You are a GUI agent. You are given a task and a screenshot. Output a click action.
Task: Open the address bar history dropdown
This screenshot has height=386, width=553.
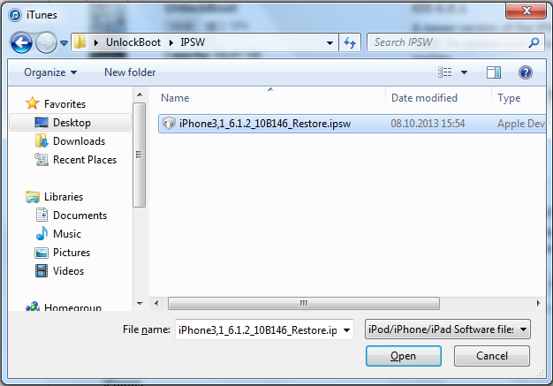pyautogui.click(x=330, y=43)
